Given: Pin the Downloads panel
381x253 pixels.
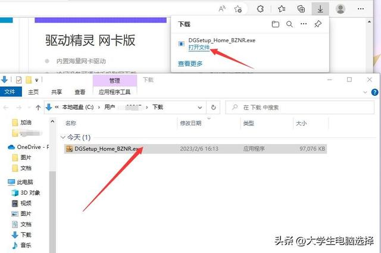Looking at the screenshot, I should 318,24.
